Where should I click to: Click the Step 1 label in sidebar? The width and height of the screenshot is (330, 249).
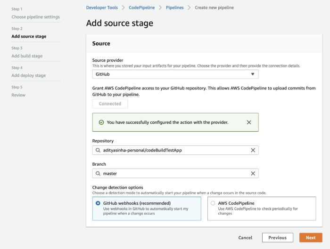[x=17, y=9]
